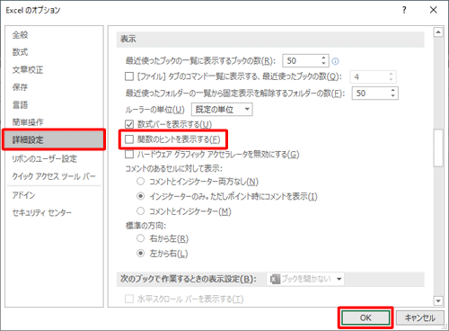This screenshot has height=331, width=449.
Task: Click コメントのあるセルに対して表示 label
Action: click(x=174, y=168)
